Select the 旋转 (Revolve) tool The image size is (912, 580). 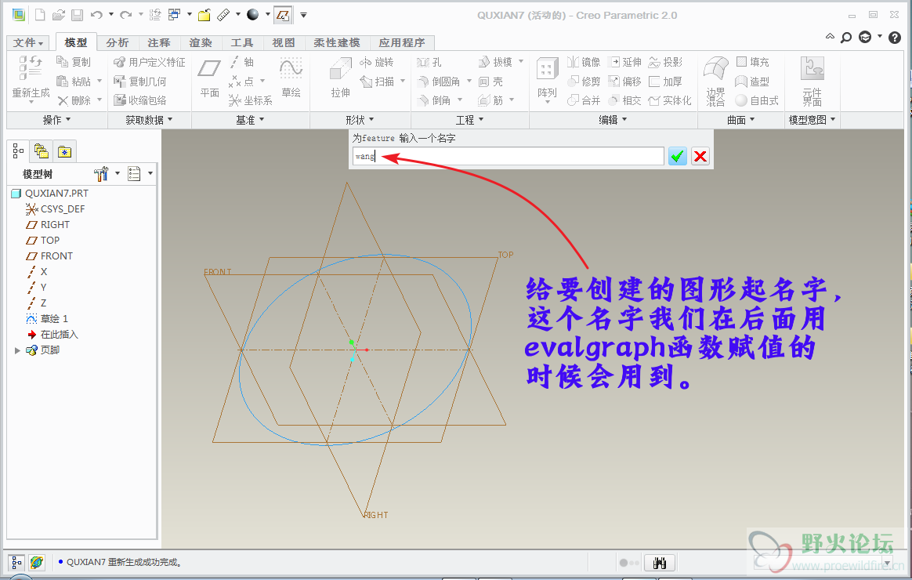[x=377, y=62]
